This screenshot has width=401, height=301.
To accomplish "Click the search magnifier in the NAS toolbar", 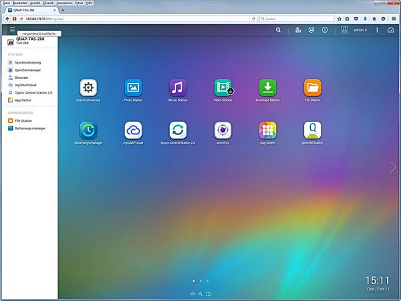I will (278, 30).
